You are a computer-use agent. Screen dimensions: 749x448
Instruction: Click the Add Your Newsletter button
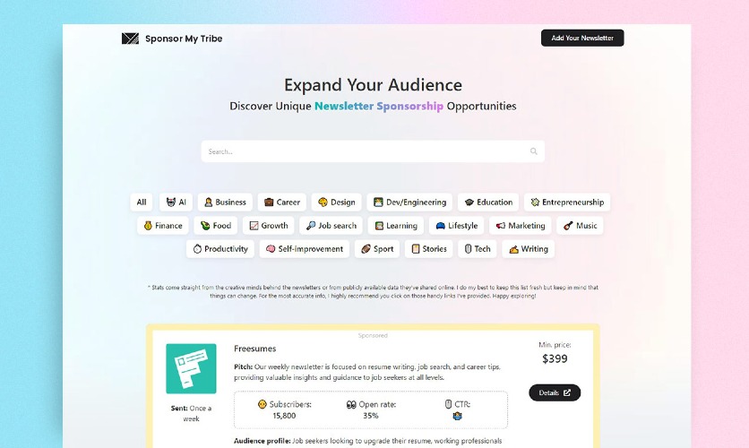pos(582,38)
